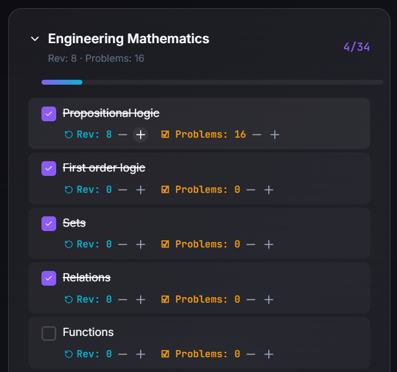The image size is (397, 372).
Task: Decrease Rev count for Sets
Action: pyautogui.click(x=123, y=245)
